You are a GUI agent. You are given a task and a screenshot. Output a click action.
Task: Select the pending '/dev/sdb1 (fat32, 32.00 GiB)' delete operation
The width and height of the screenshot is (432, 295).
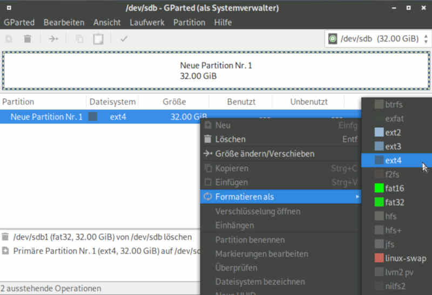coord(100,237)
